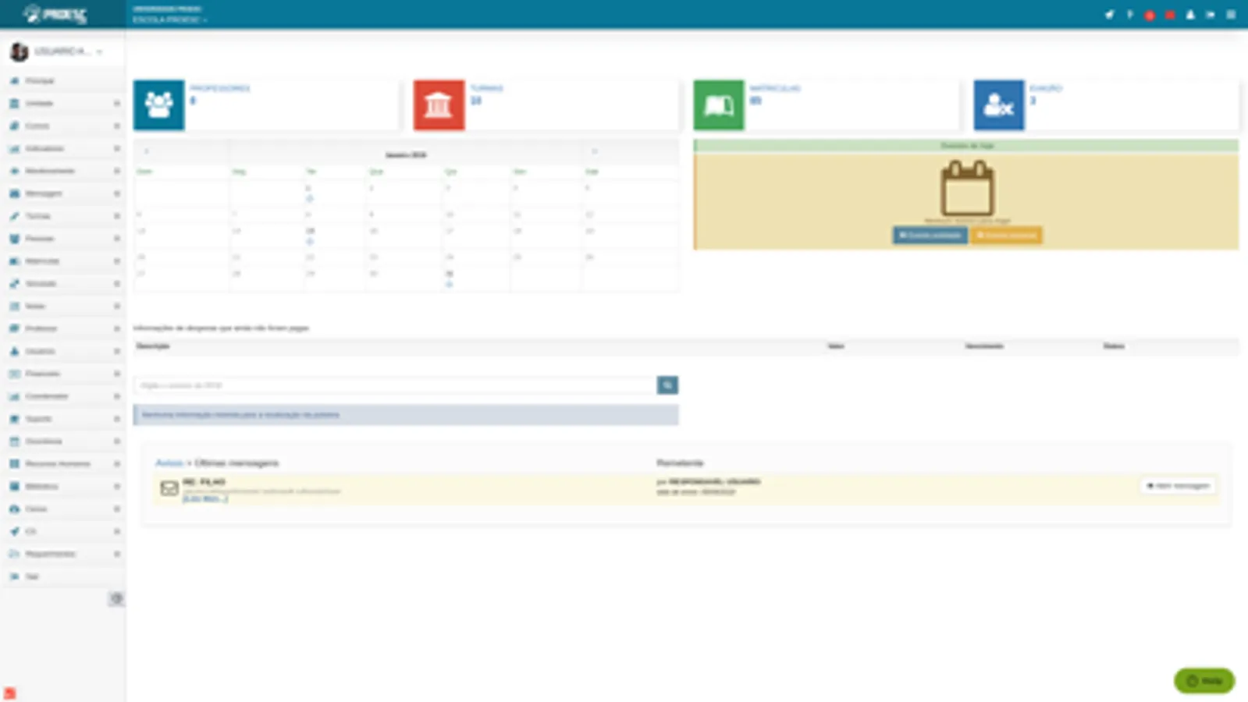Image resolution: width=1248 pixels, height=702 pixels.
Task: Open the hamburger menu icon at top right
Action: (1231, 15)
